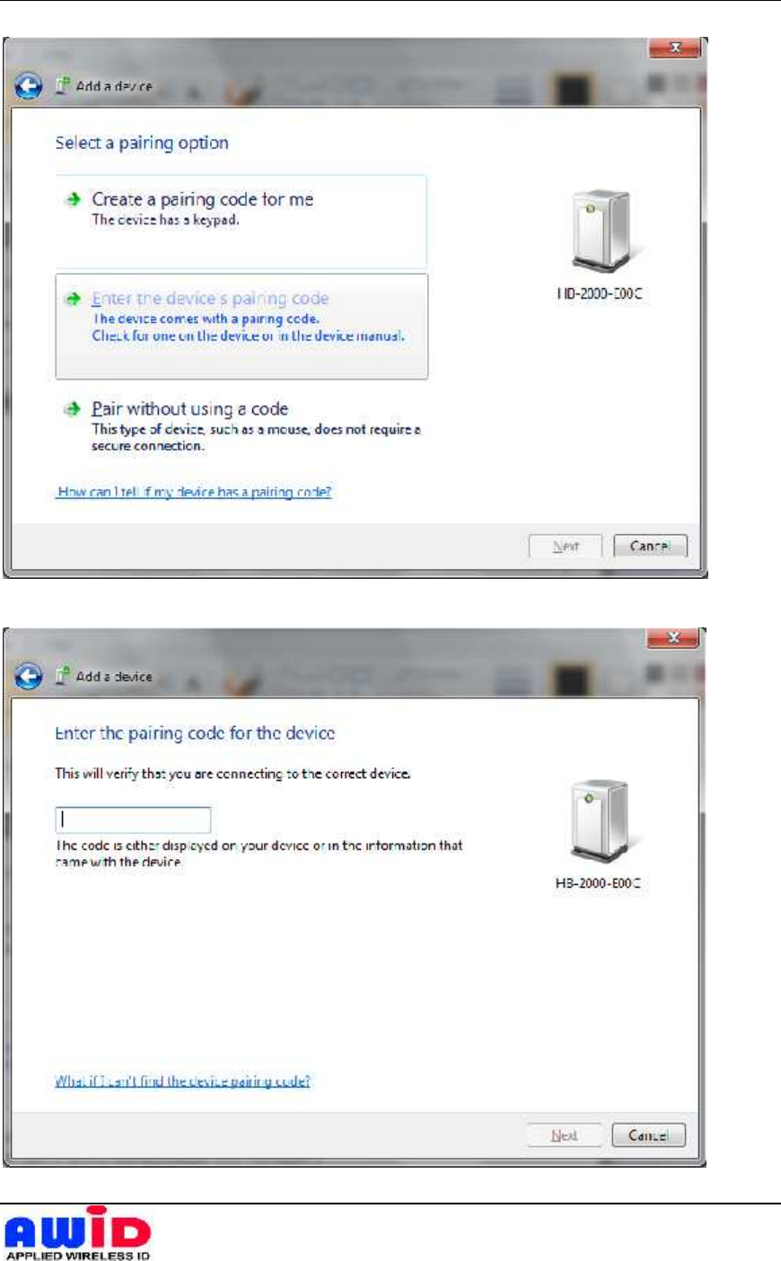Click the green arrow beside Create a pairing code for me
The image size is (781, 1261).
(74, 200)
